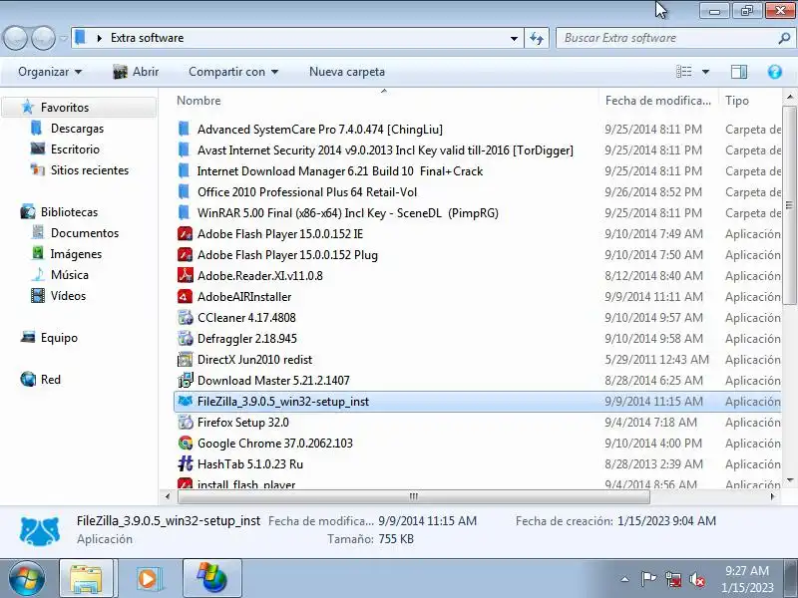Open Sitios recientes in navigation pane

click(x=90, y=169)
